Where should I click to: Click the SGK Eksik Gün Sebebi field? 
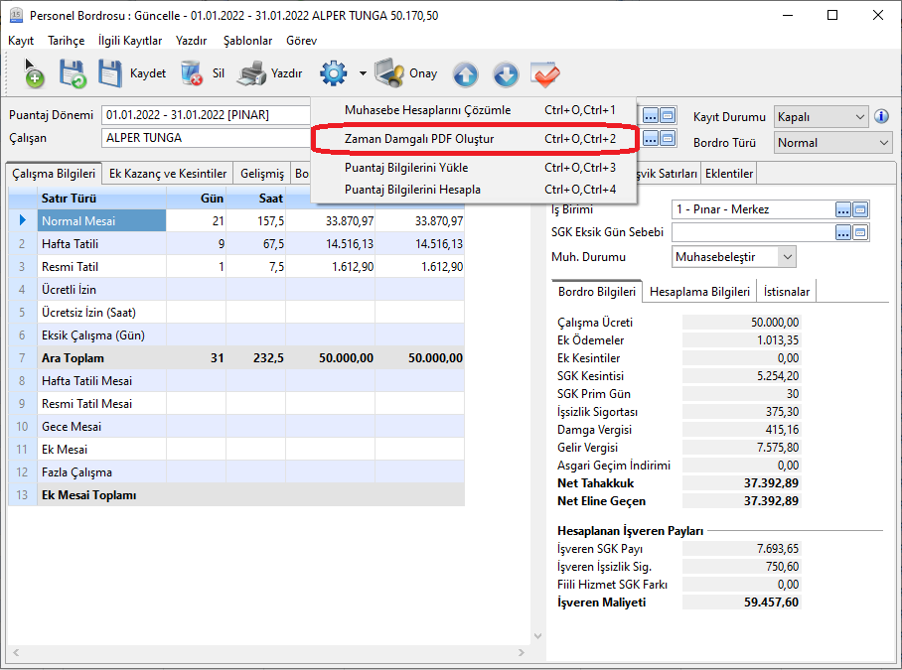pyautogui.click(x=752, y=232)
